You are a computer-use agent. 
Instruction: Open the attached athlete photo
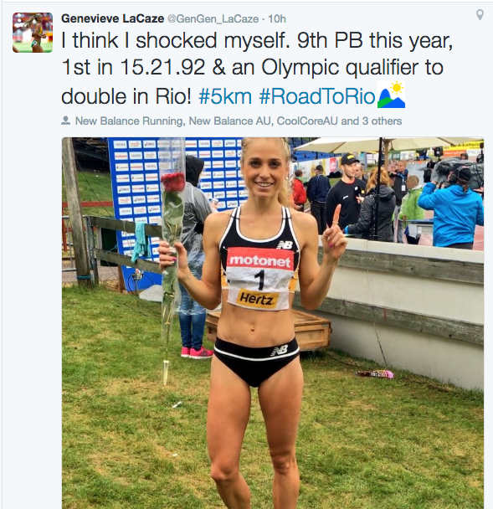pyautogui.click(x=273, y=323)
